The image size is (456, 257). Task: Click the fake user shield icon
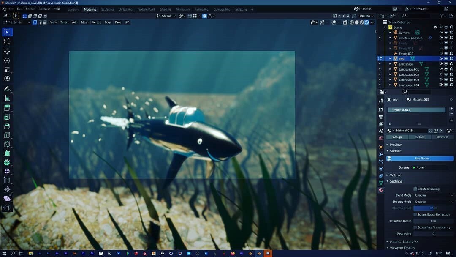click(431, 131)
